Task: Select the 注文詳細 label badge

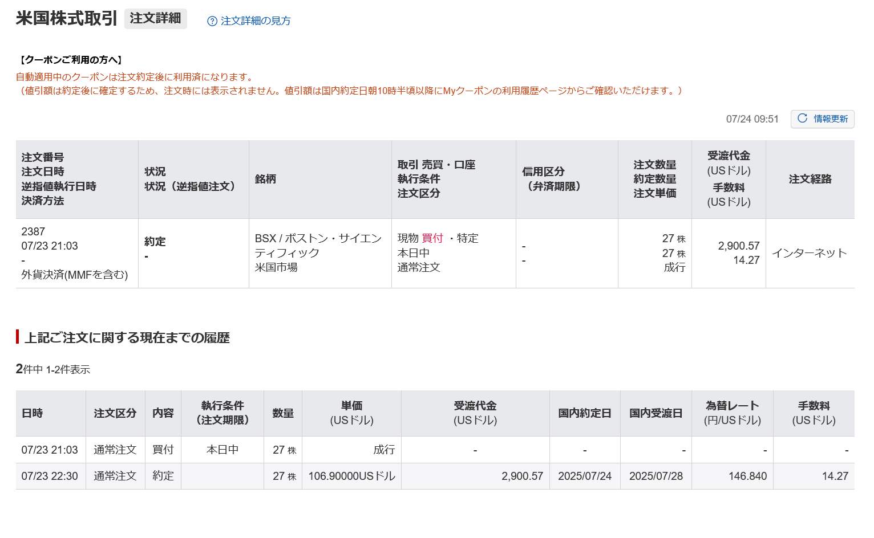Action: 155,18
